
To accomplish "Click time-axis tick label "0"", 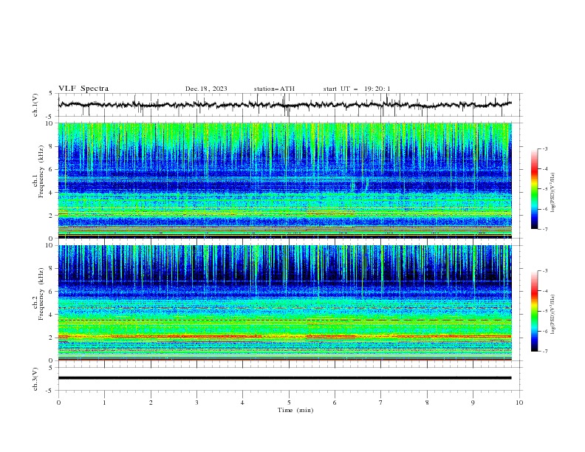I will click(58, 403).
